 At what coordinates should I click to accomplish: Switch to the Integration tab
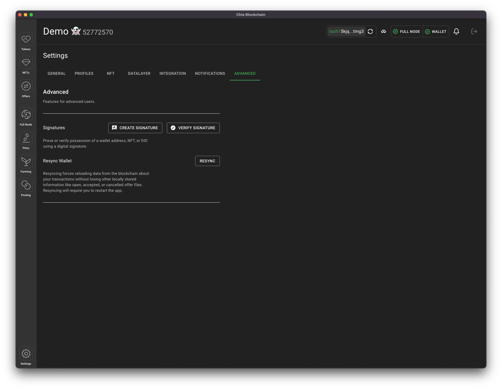point(173,73)
